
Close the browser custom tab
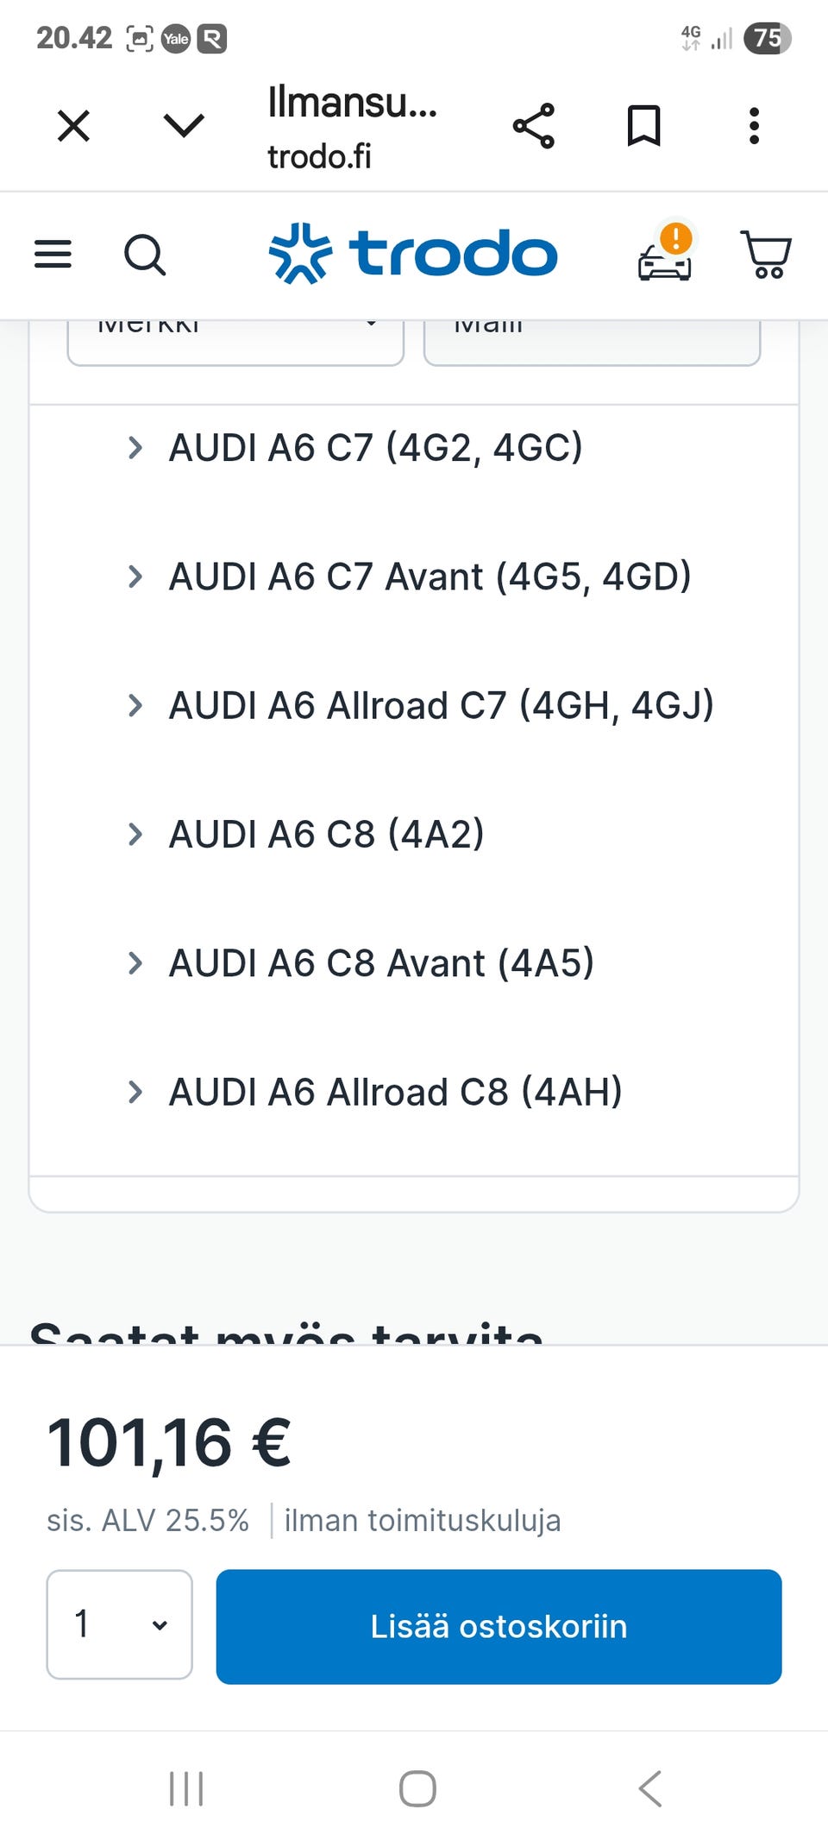point(73,126)
